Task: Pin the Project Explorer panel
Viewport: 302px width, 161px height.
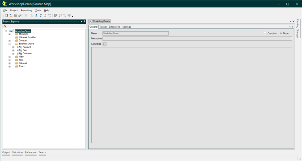Action: click(84, 21)
